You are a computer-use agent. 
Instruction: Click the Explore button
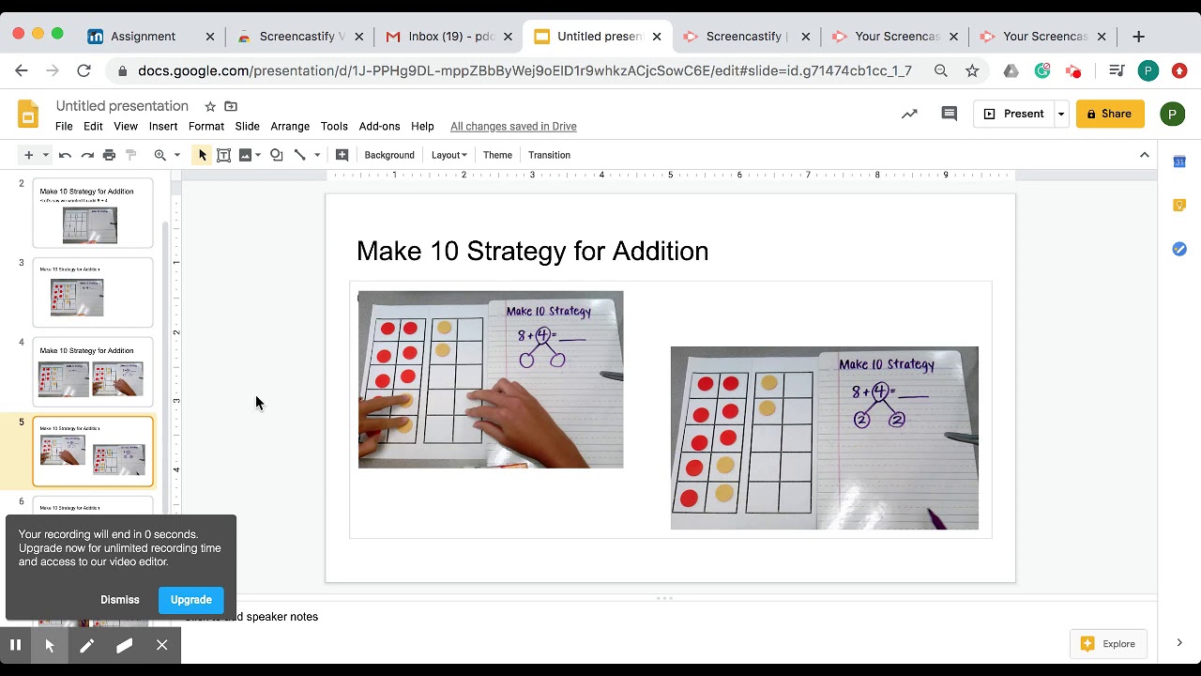pos(1108,644)
